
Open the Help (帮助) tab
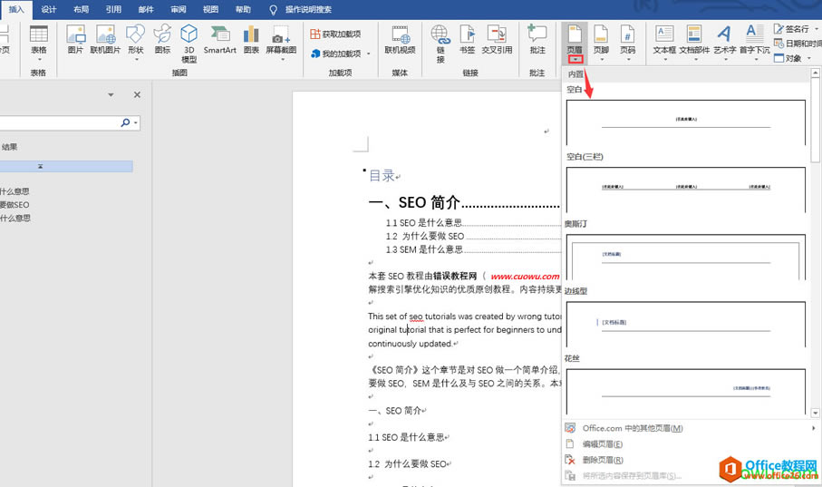243,9
